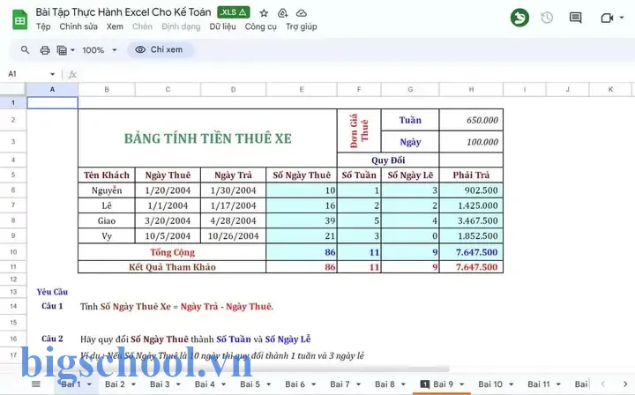
Task: Star this spreadsheet
Action: [264, 13]
